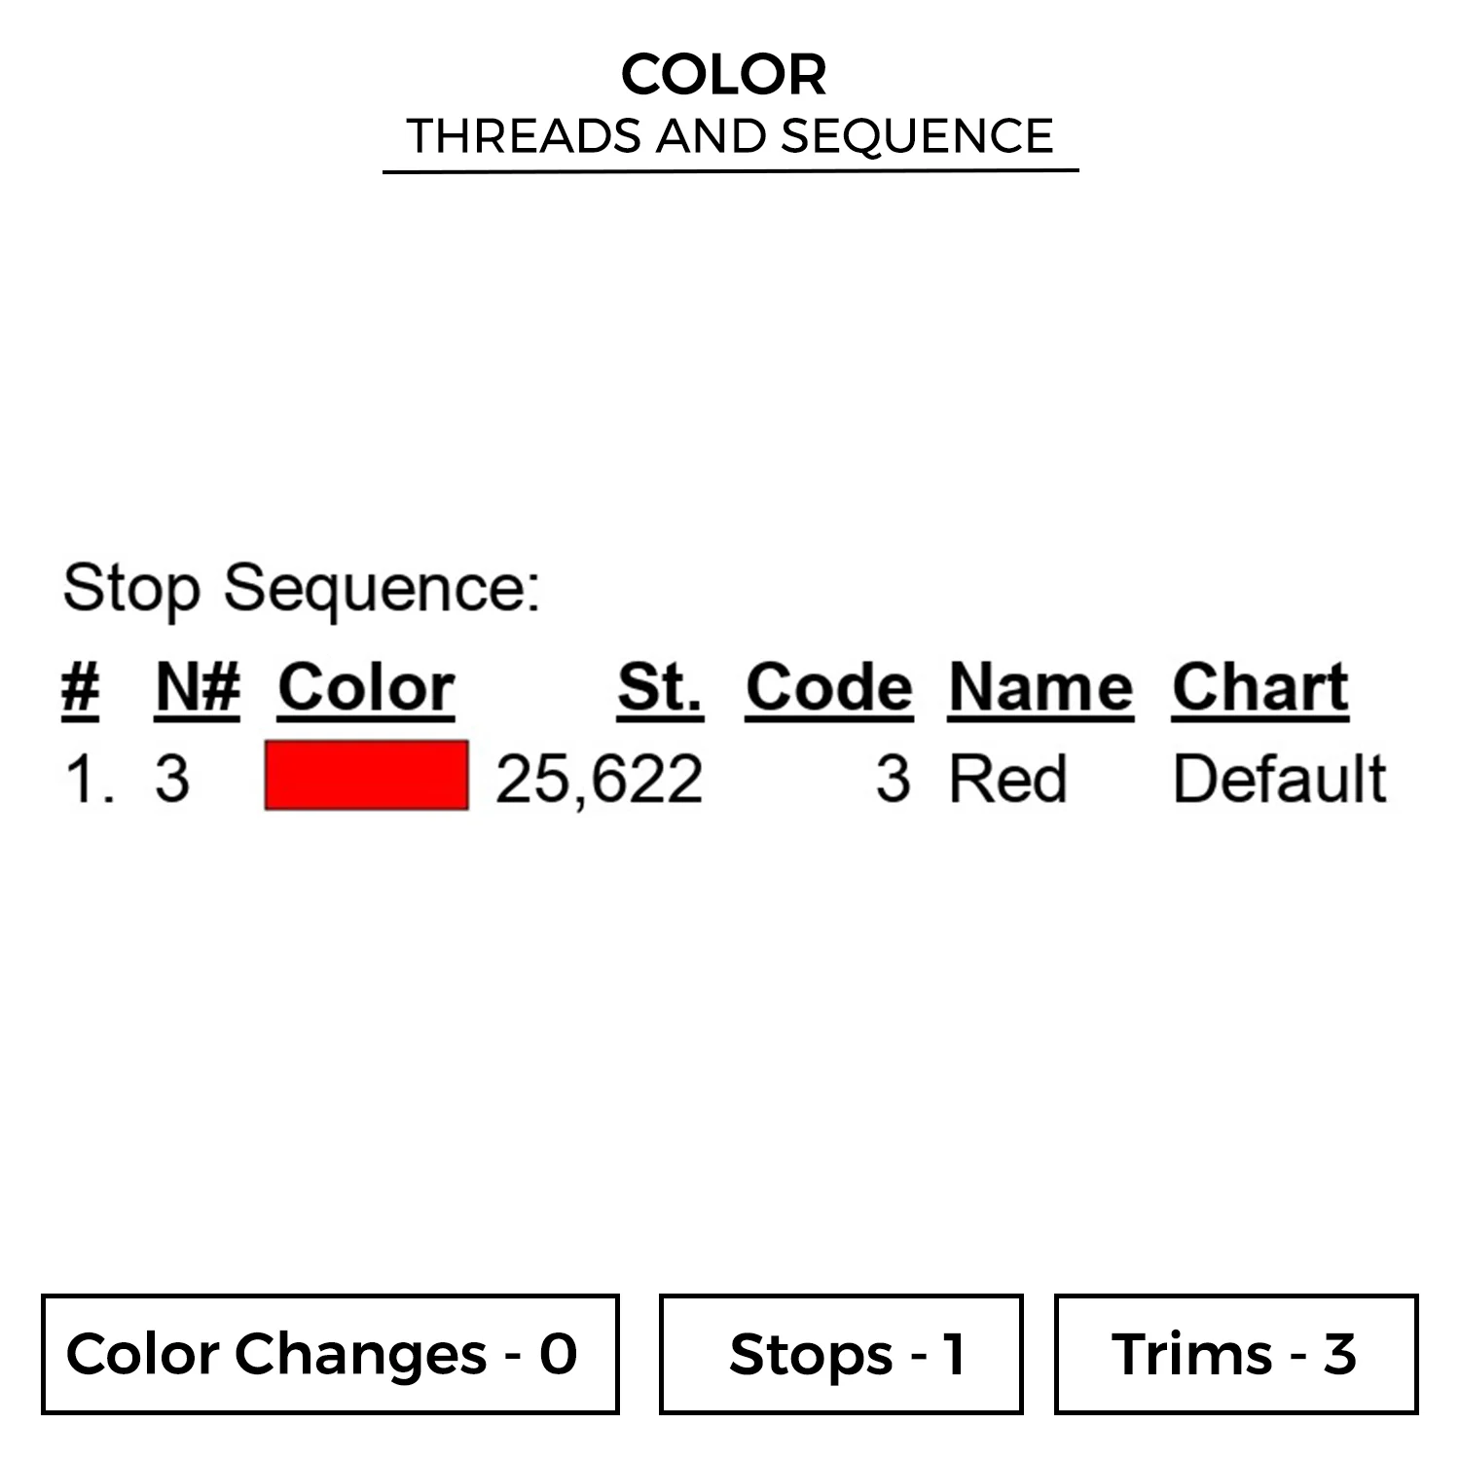Click the Red thread name
Viewport: 1460px width, 1460px height.
pos(1007,779)
